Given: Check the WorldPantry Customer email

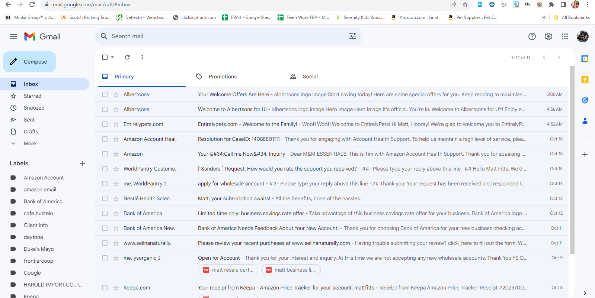Looking at the screenshot, I should [105, 169].
